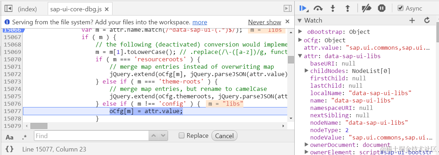Toggle the debugger sidebar panel icon
Screen dimensions: 439x155
(x=288, y=8)
